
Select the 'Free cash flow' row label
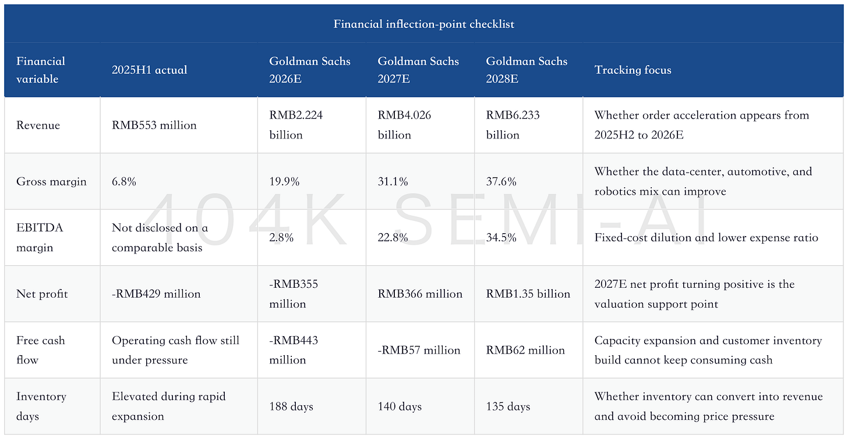[41, 350]
